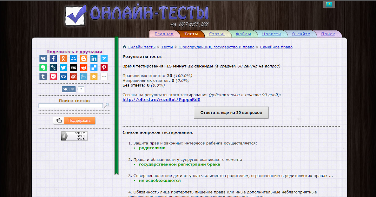
Task: Follow the Тесты breadcrumb link
Action: pyautogui.click(x=167, y=47)
